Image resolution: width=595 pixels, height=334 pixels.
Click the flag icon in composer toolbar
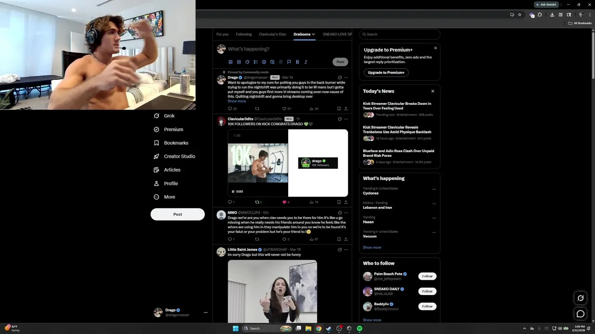(x=289, y=62)
